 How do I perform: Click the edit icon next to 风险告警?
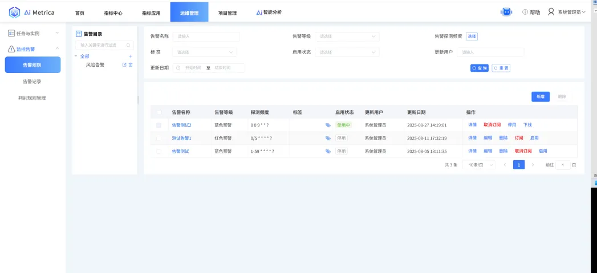(x=124, y=65)
